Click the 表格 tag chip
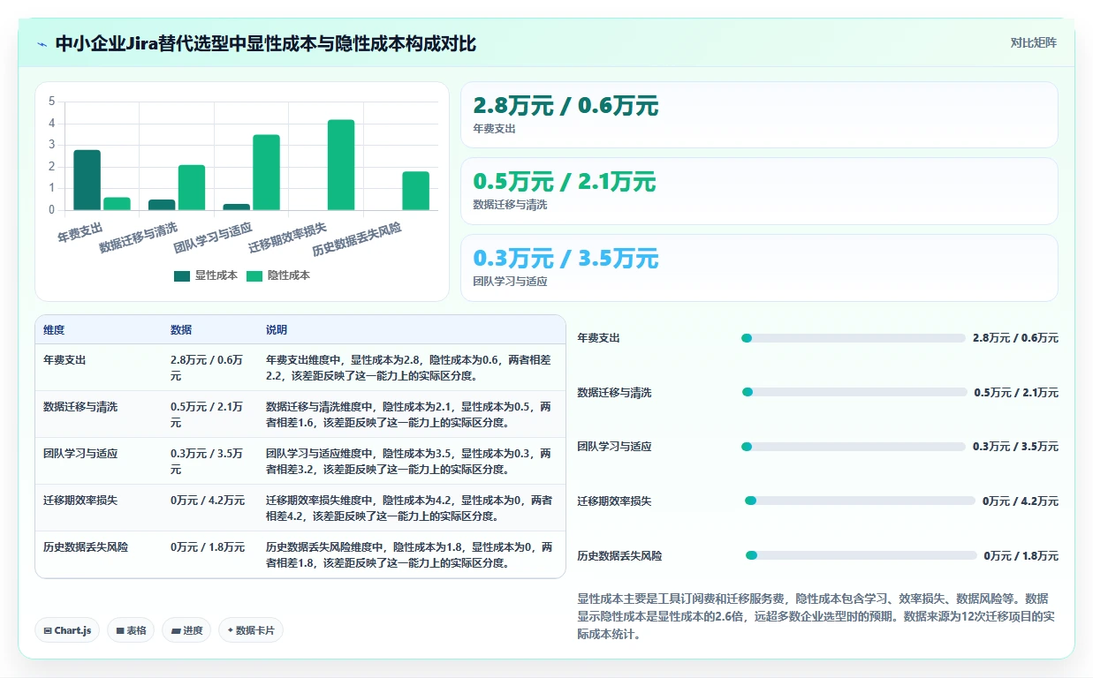This screenshot has width=1093, height=678. tap(131, 630)
